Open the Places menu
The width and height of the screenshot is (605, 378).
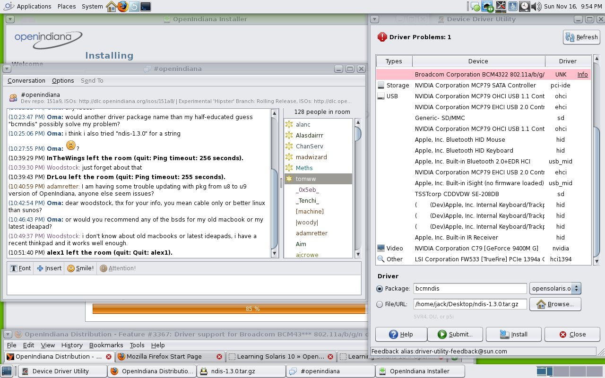(x=67, y=6)
